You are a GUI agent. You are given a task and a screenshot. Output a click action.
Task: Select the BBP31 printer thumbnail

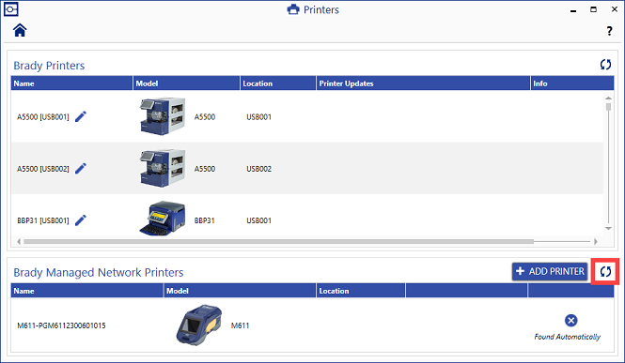point(163,219)
